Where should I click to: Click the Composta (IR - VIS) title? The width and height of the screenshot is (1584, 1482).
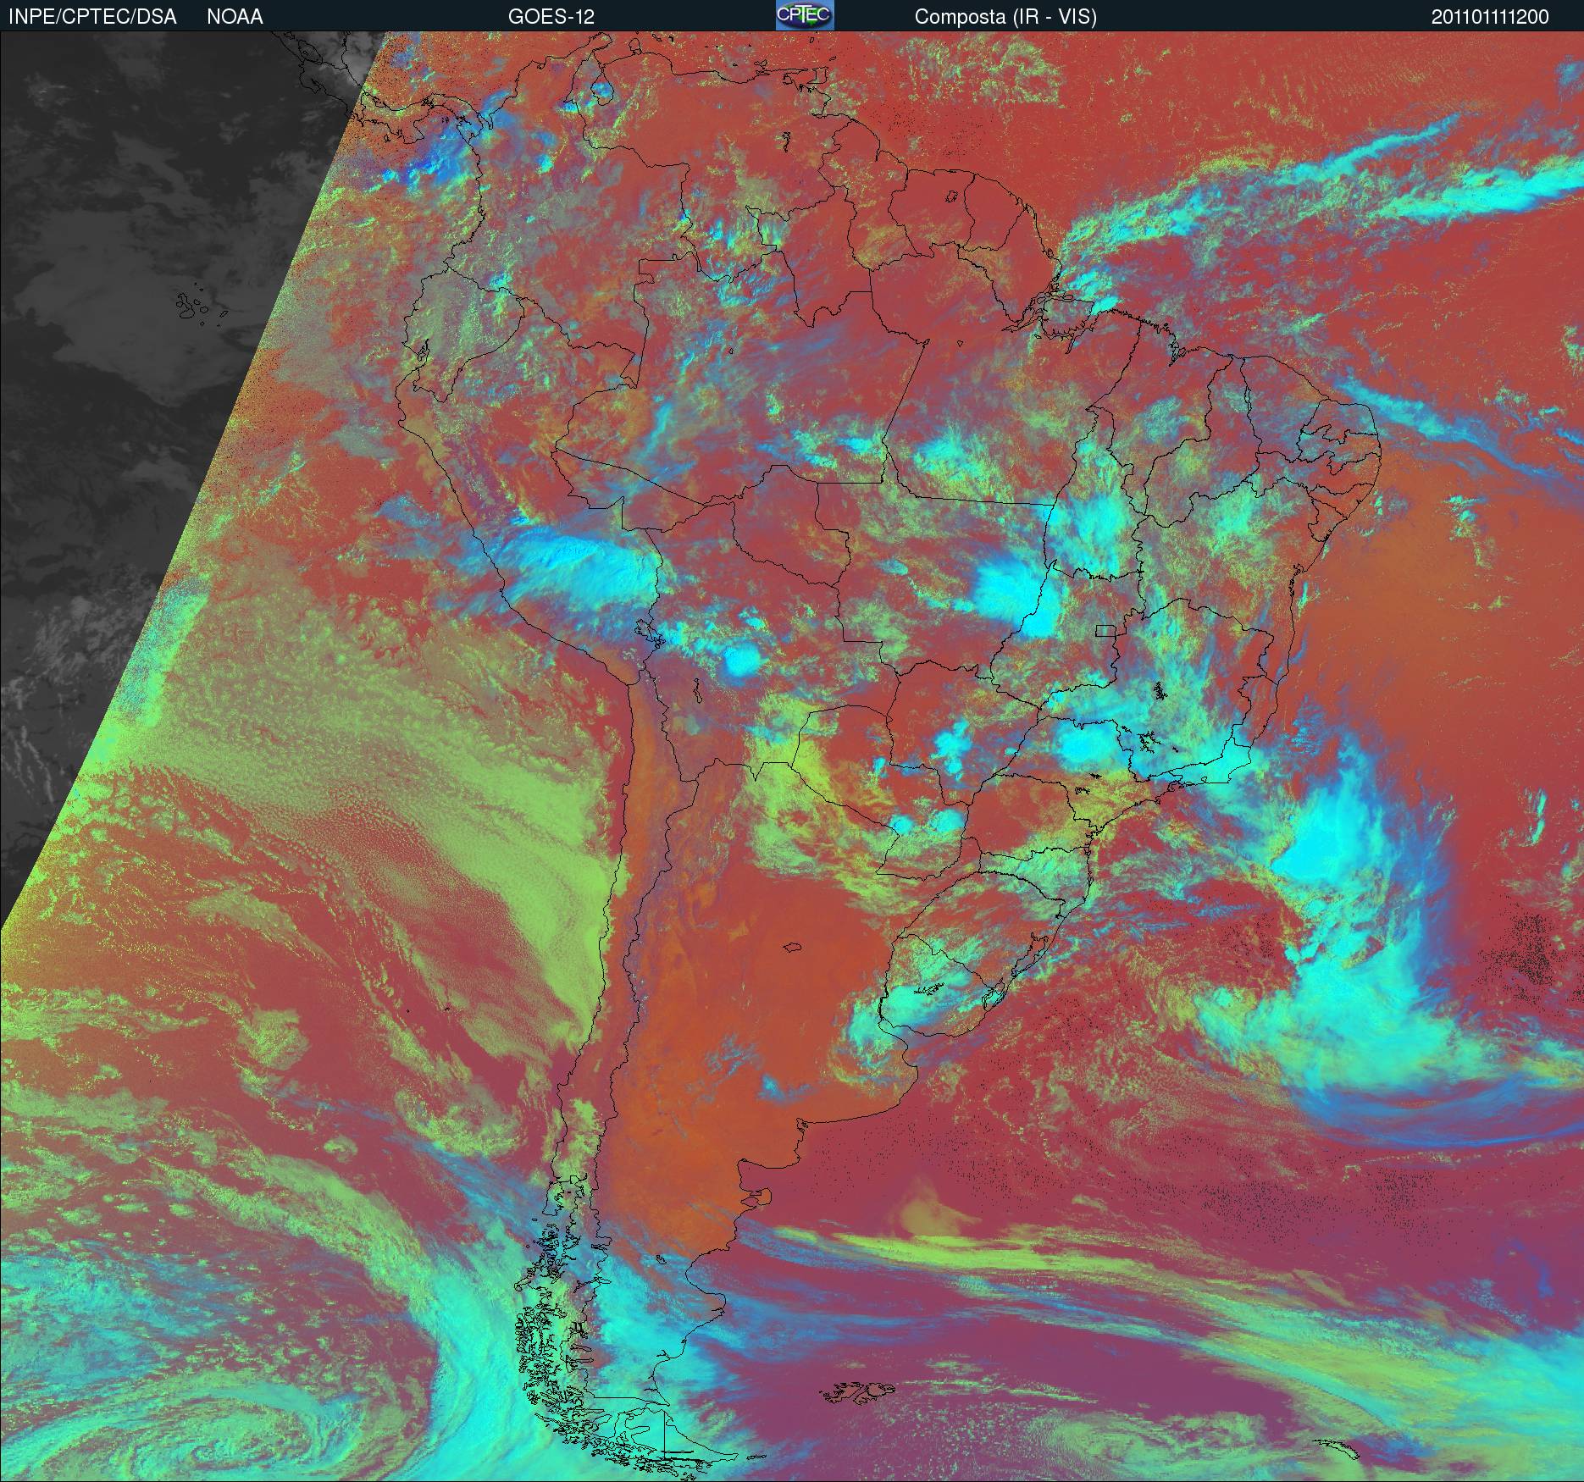click(x=1005, y=17)
